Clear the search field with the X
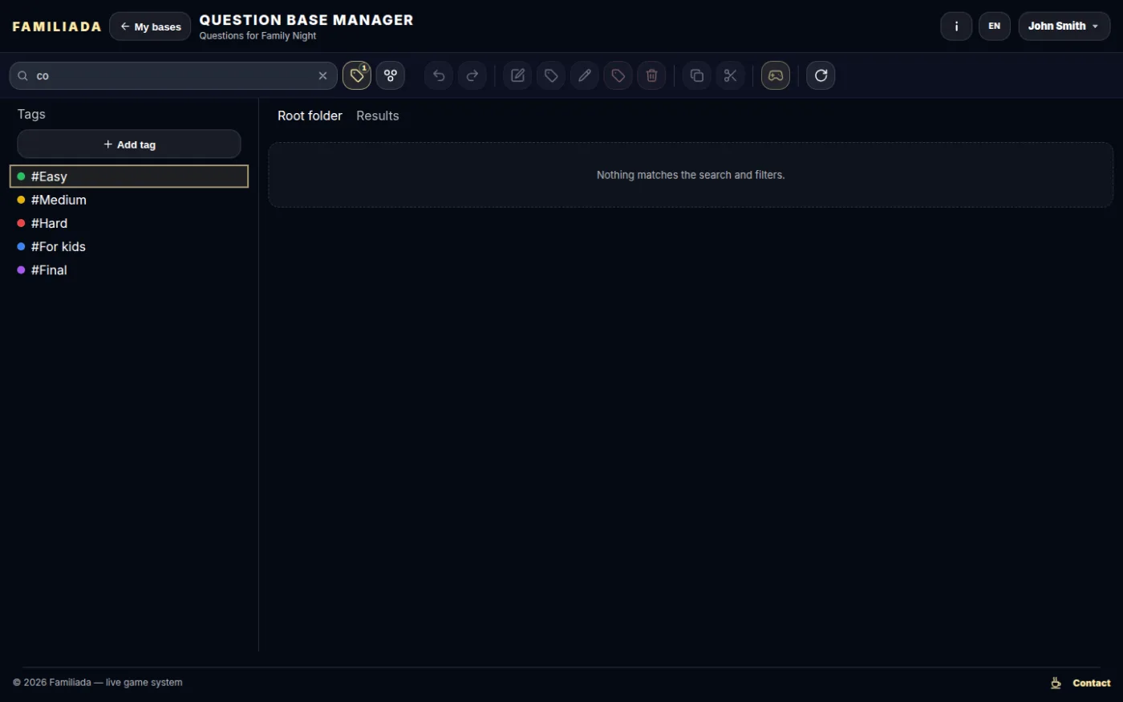1123x702 pixels. [322, 75]
